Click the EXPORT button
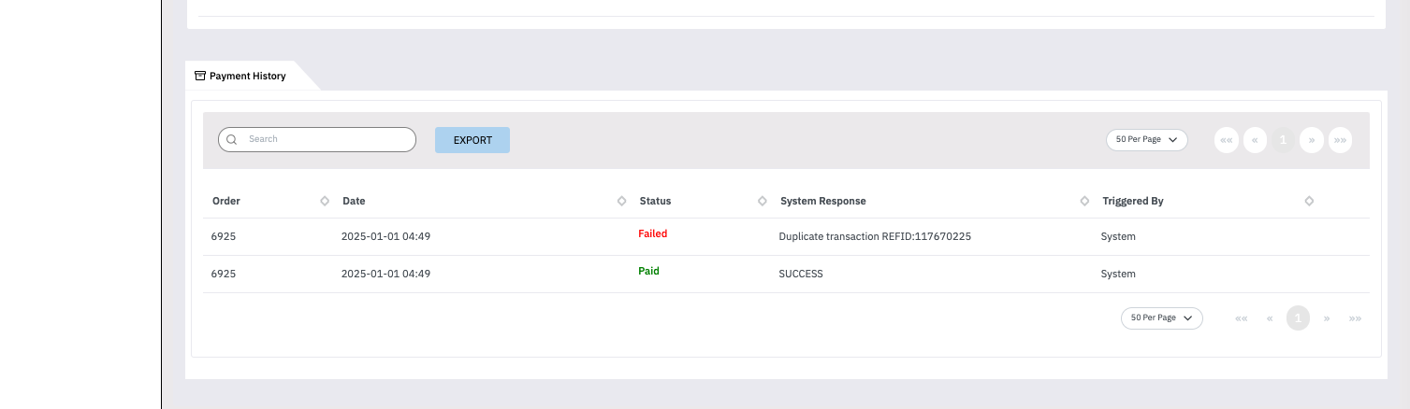 472,140
